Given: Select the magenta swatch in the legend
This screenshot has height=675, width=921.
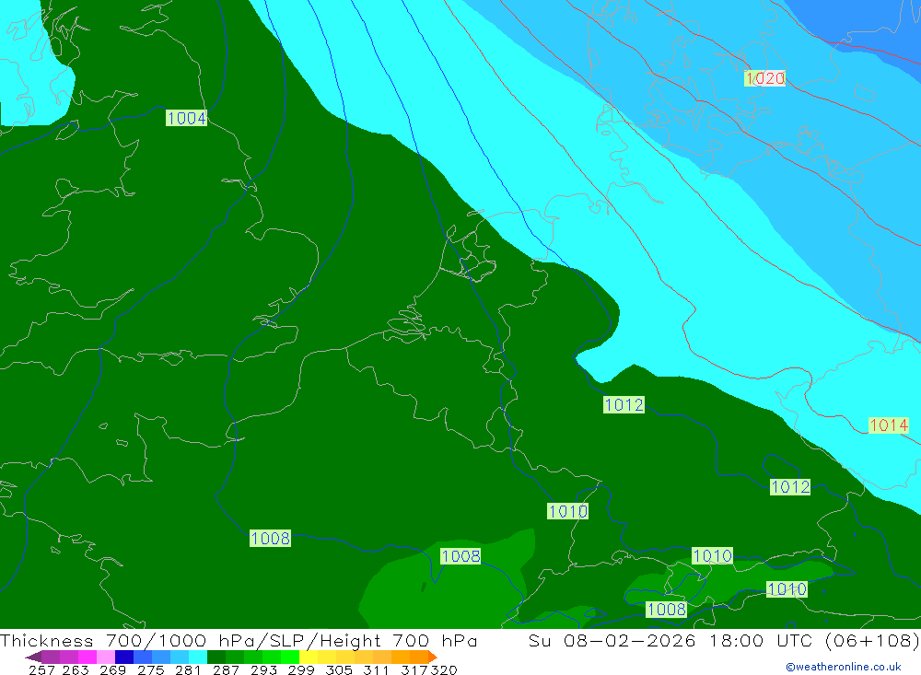Looking at the screenshot, I should 87,657.
